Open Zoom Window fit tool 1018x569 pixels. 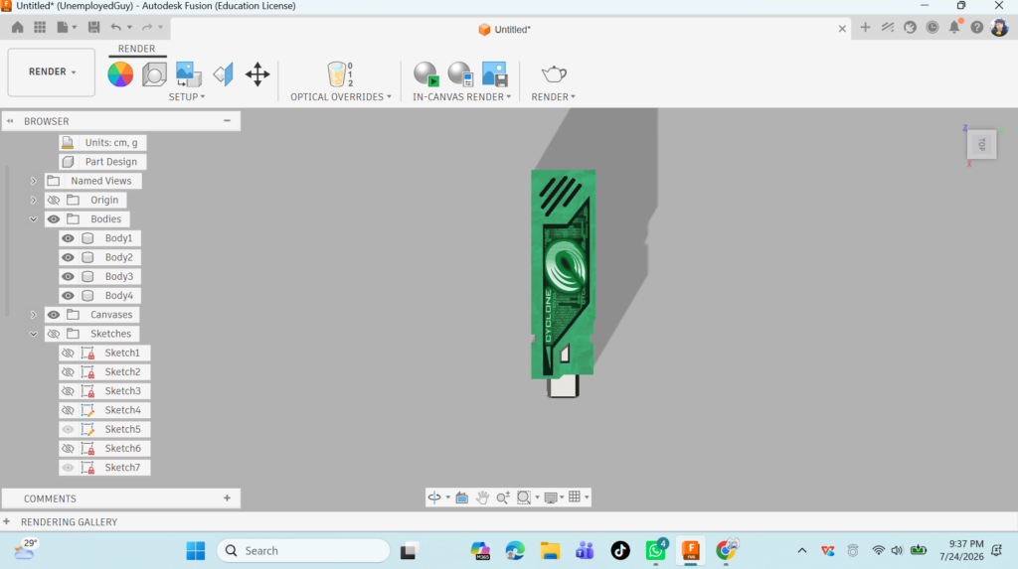click(523, 498)
